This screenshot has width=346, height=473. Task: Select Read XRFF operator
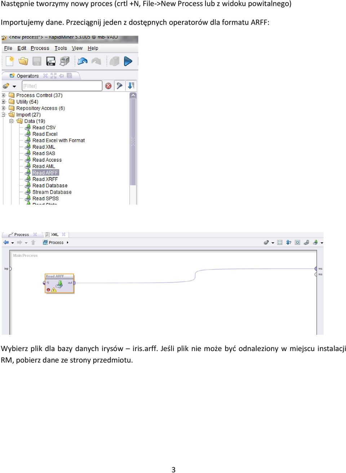tap(45, 179)
